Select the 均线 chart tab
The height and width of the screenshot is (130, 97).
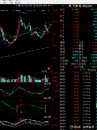[26, 6]
